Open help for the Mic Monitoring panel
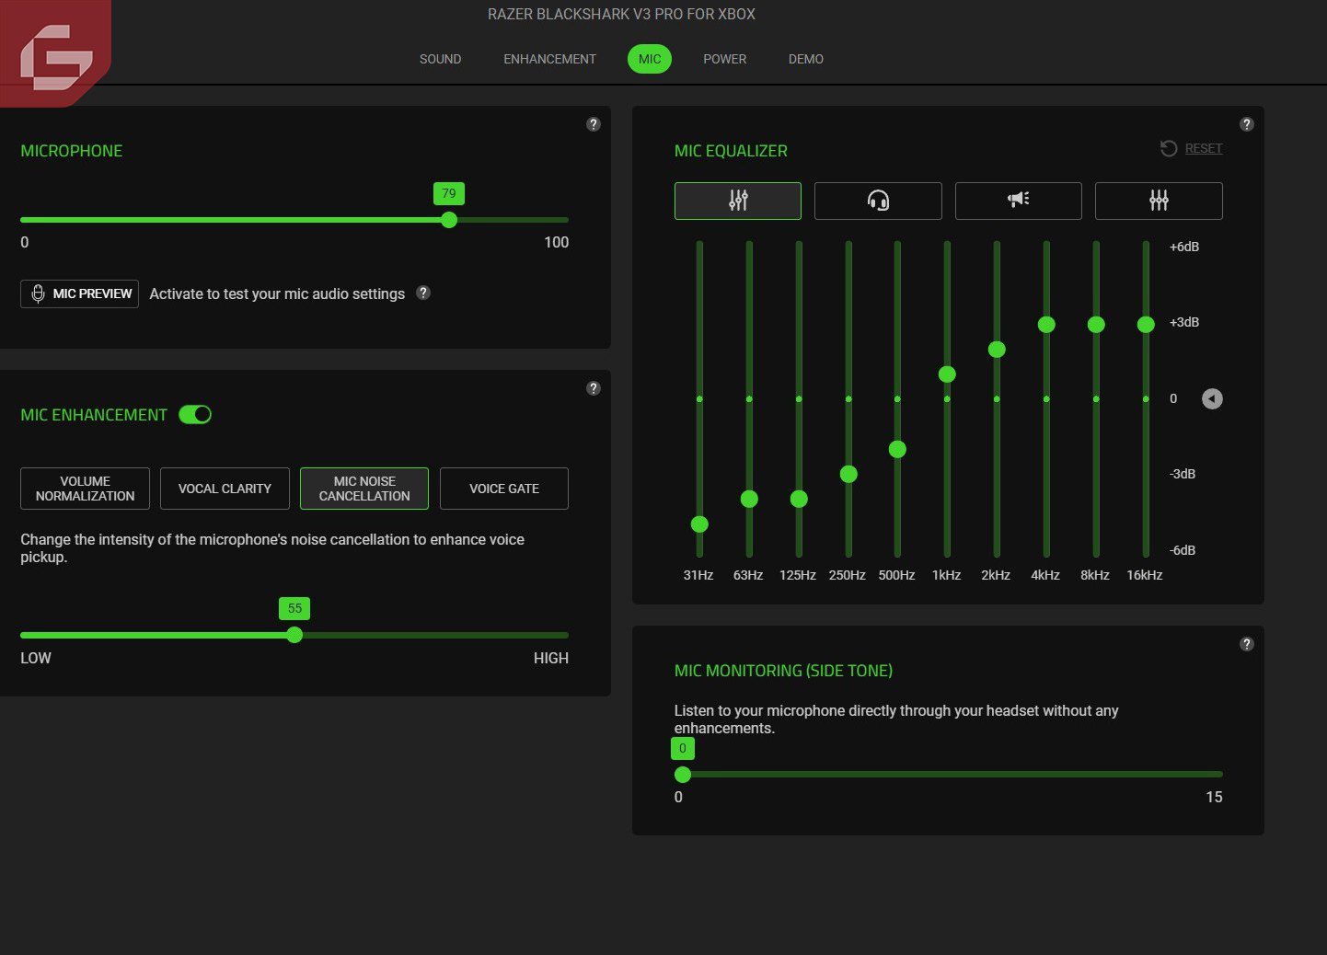 pos(1247,644)
